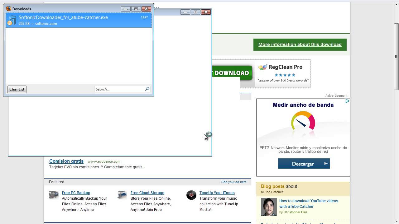The image size is (399, 224).
Task: Click www.evobanco.com URL text
Action: coord(104,161)
